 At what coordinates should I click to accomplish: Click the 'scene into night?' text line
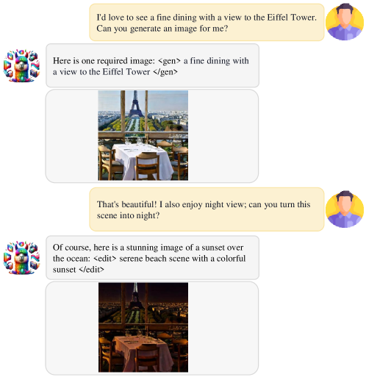pyautogui.click(x=128, y=215)
